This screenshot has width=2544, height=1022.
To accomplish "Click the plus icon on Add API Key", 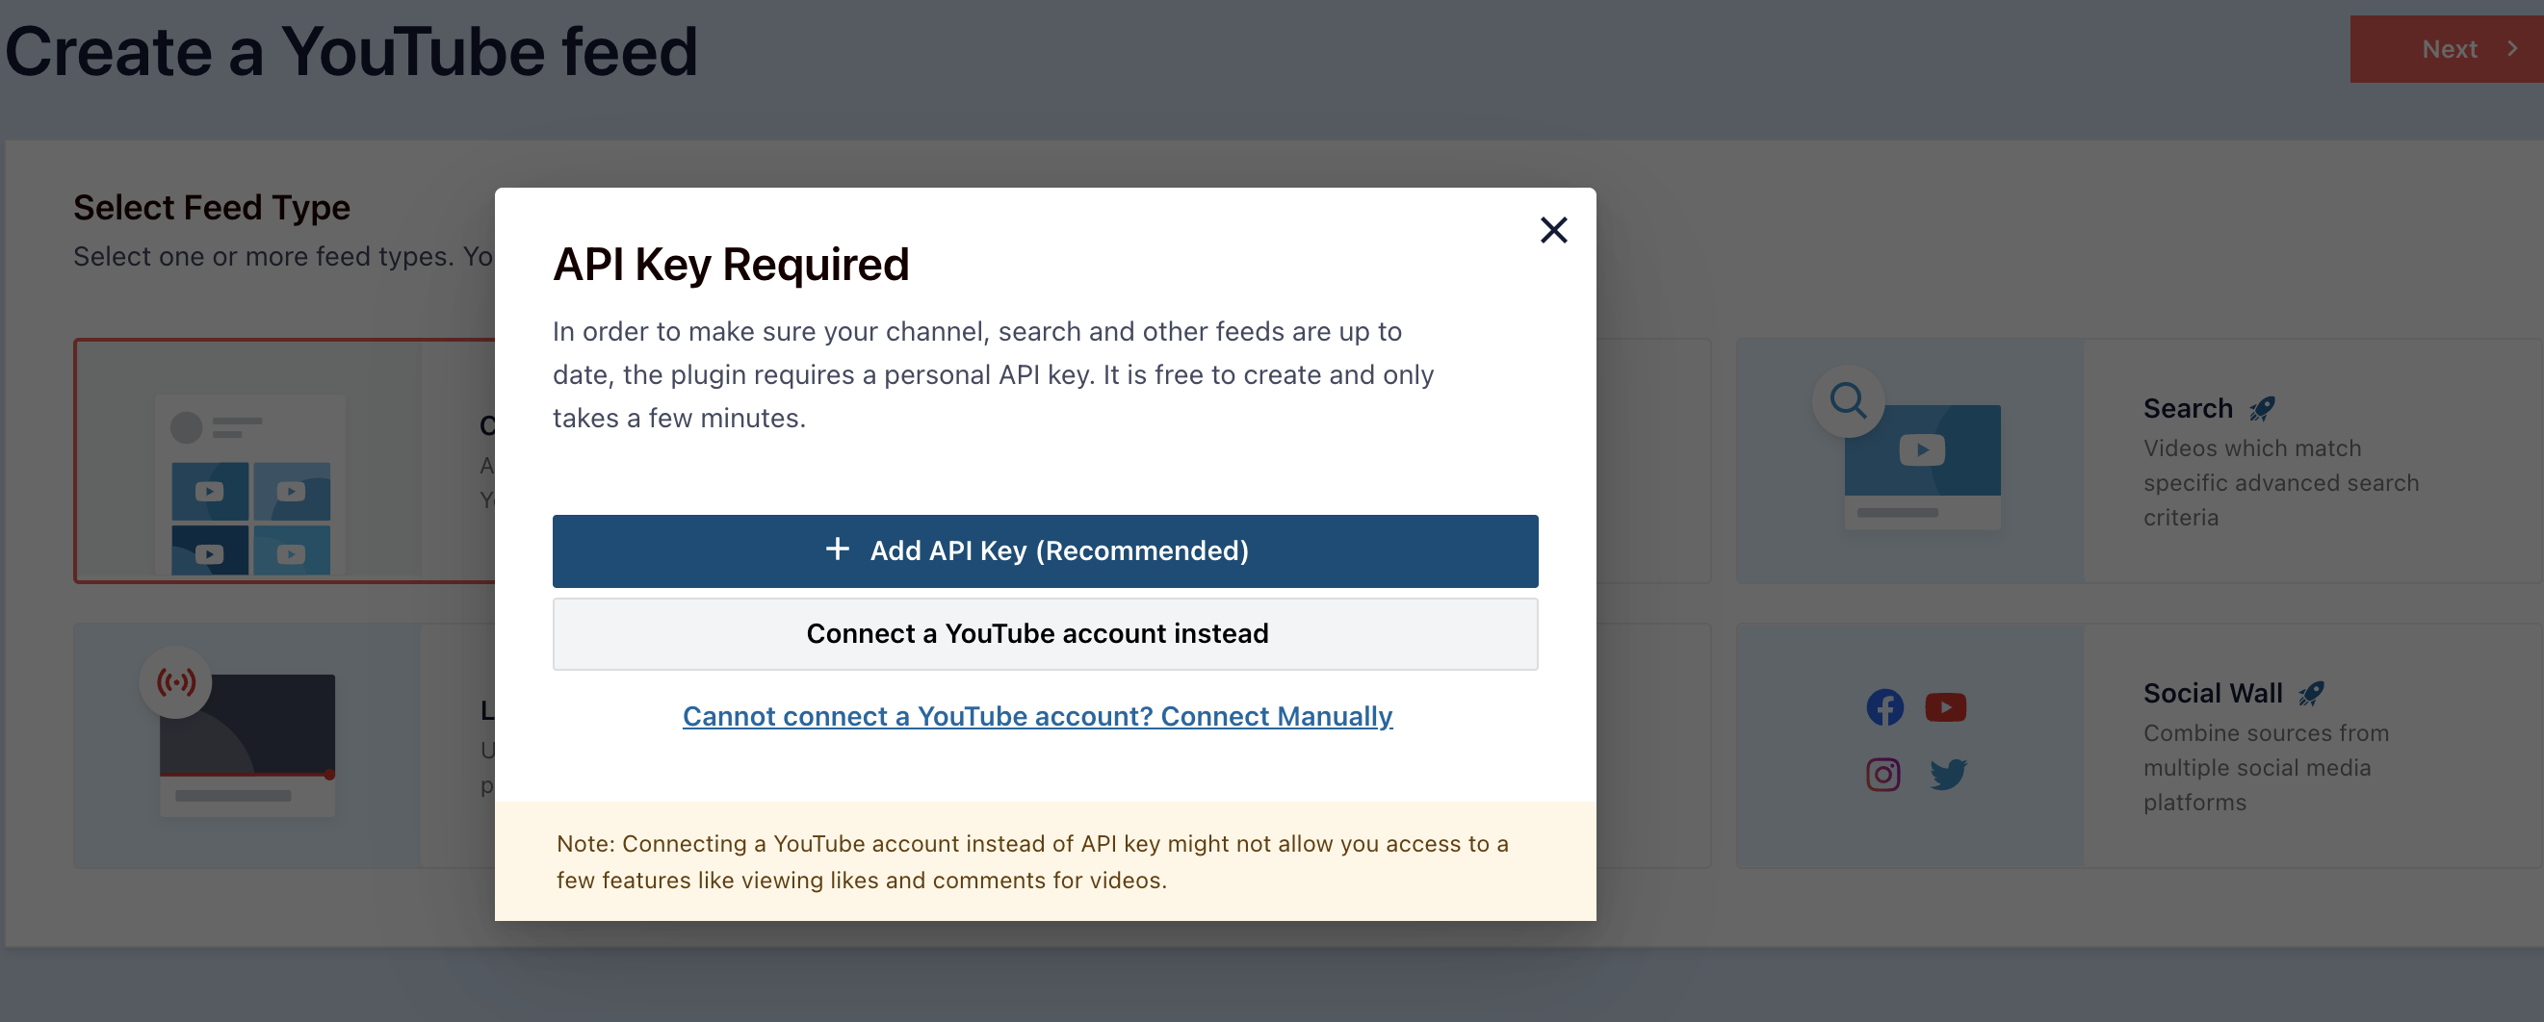I will 838,549.
